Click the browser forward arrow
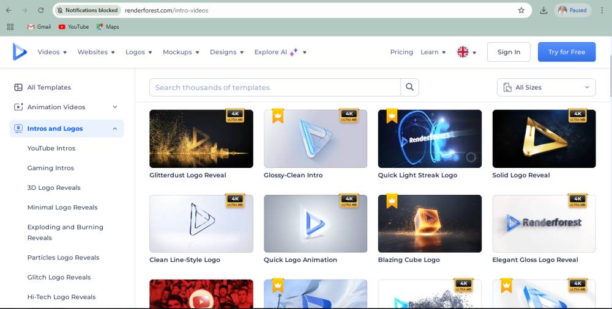 click(24, 10)
